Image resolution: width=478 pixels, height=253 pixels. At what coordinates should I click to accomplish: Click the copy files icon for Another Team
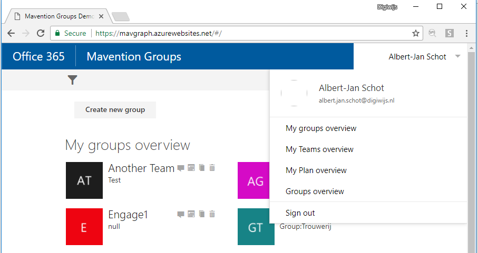coord(202,168)
